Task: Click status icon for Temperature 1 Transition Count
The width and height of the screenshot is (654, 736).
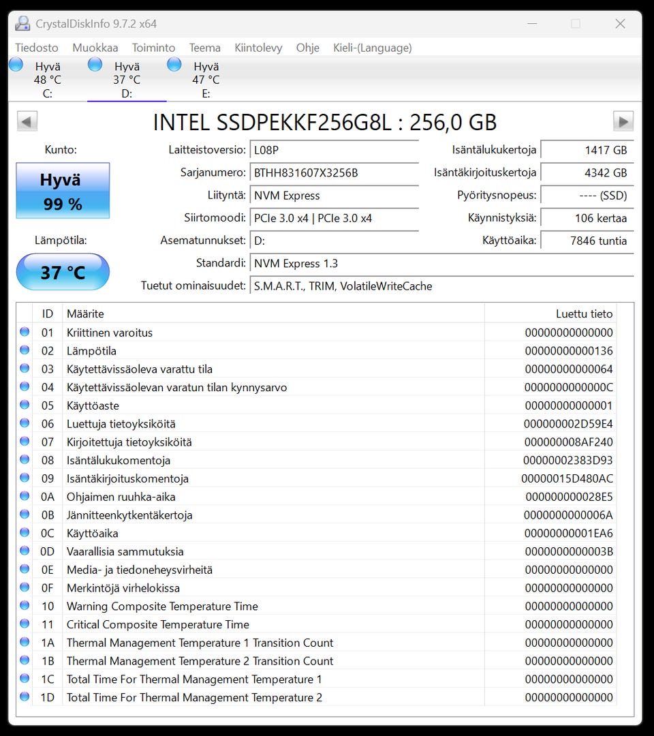Action: coord(25,642)
